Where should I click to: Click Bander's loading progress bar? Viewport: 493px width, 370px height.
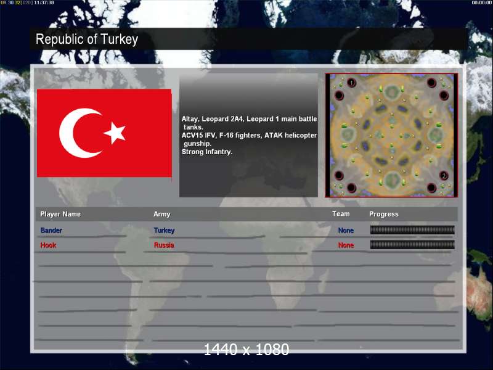(x=412, y=230)
